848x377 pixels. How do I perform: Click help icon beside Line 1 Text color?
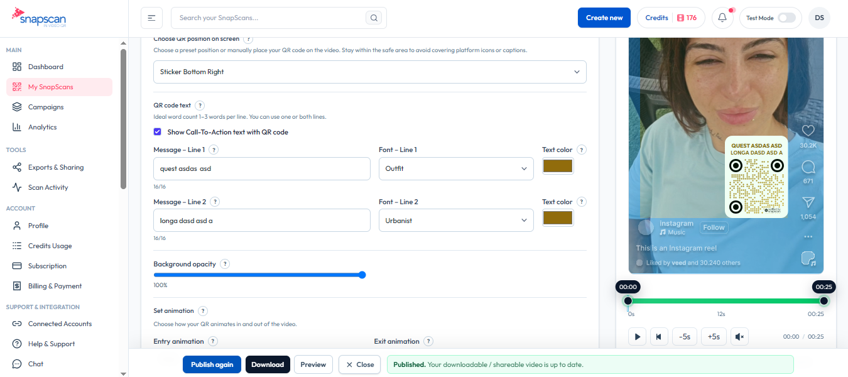[x=582, y=150]
